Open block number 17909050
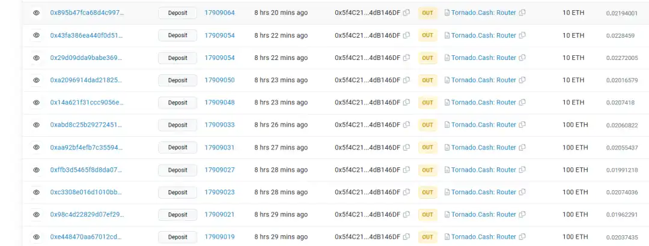Viewport: 649px width, 246px height. [219, 80]
